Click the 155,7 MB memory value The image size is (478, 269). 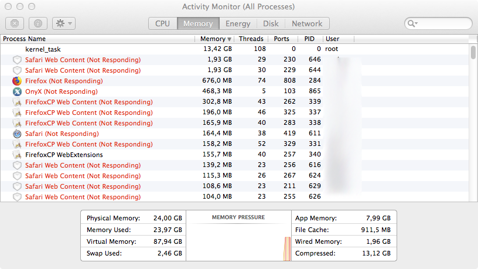[x=217, y=154]
